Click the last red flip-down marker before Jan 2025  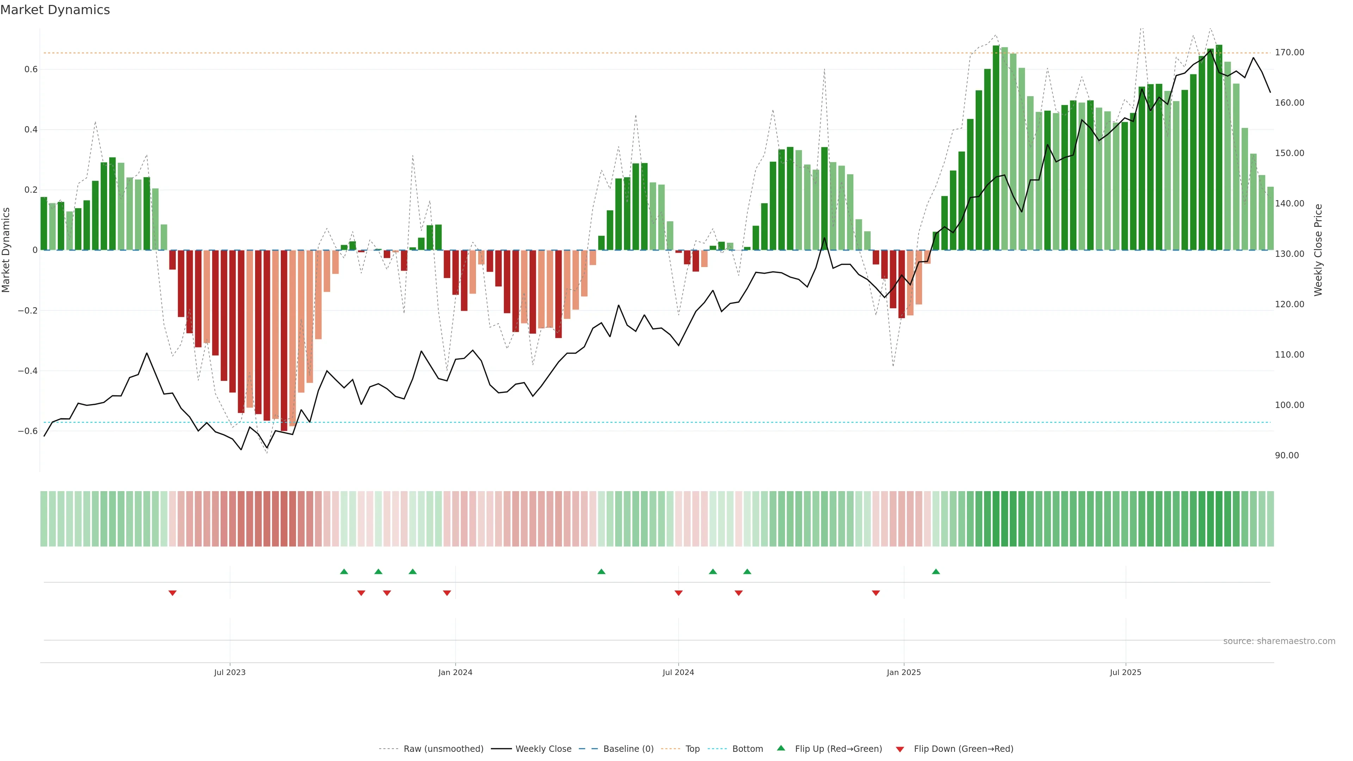pyautogui.click(x=876, y=593)
